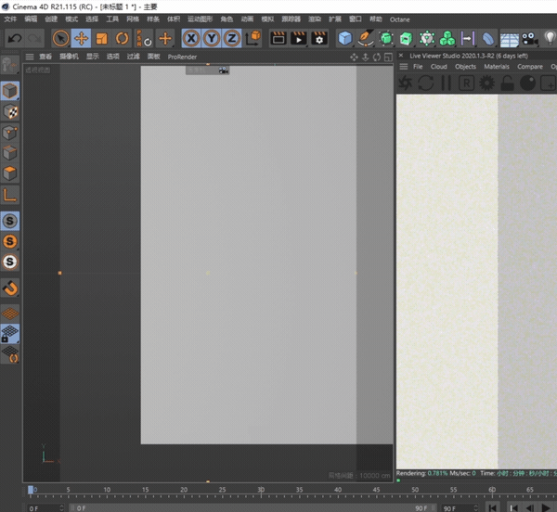Screen dimensions: 557x512
Task: Toggle clay mode sphere icon
Action: pos(527,83)
